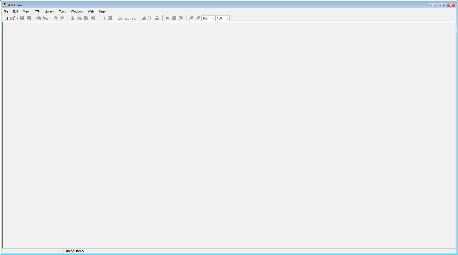Image resolution: width=458 pixels, height=255 pixels.
Task: Click the toolbar icon between run ATP and plot icons
Action: (174, 18)
